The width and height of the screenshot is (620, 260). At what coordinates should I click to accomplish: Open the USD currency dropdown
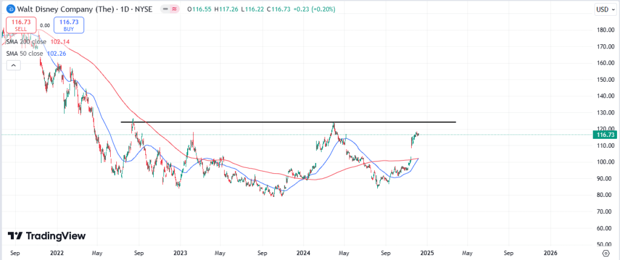[602, 10]
